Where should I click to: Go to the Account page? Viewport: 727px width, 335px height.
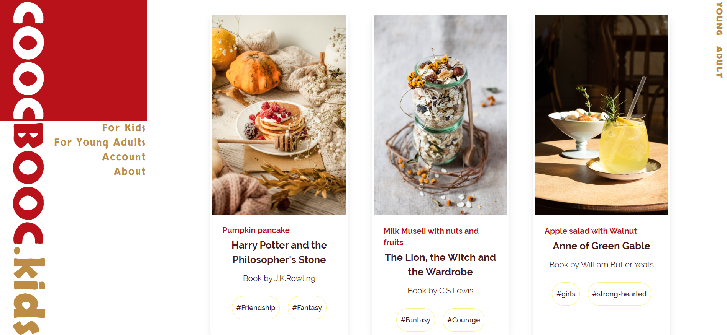click(123, 157)
